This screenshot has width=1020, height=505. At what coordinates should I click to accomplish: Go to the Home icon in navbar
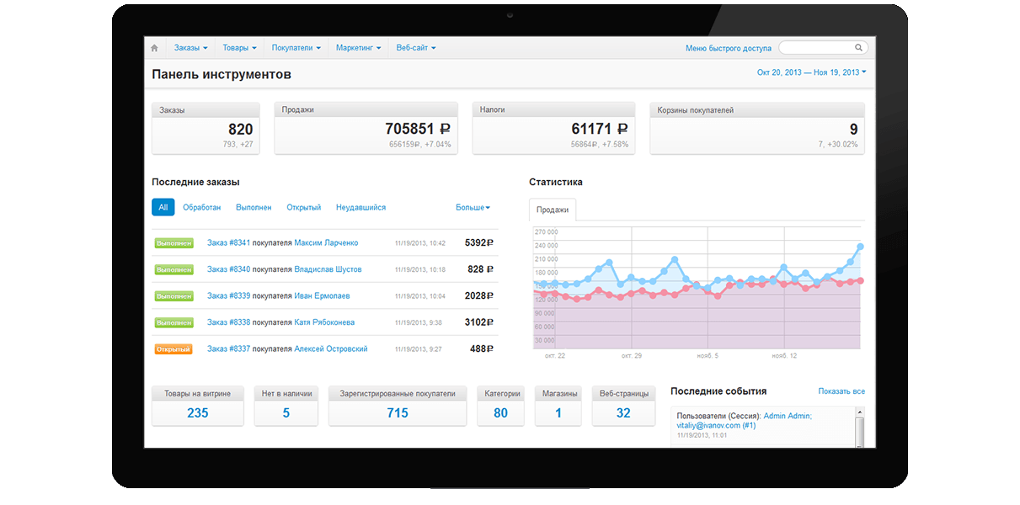click(154, 48)
